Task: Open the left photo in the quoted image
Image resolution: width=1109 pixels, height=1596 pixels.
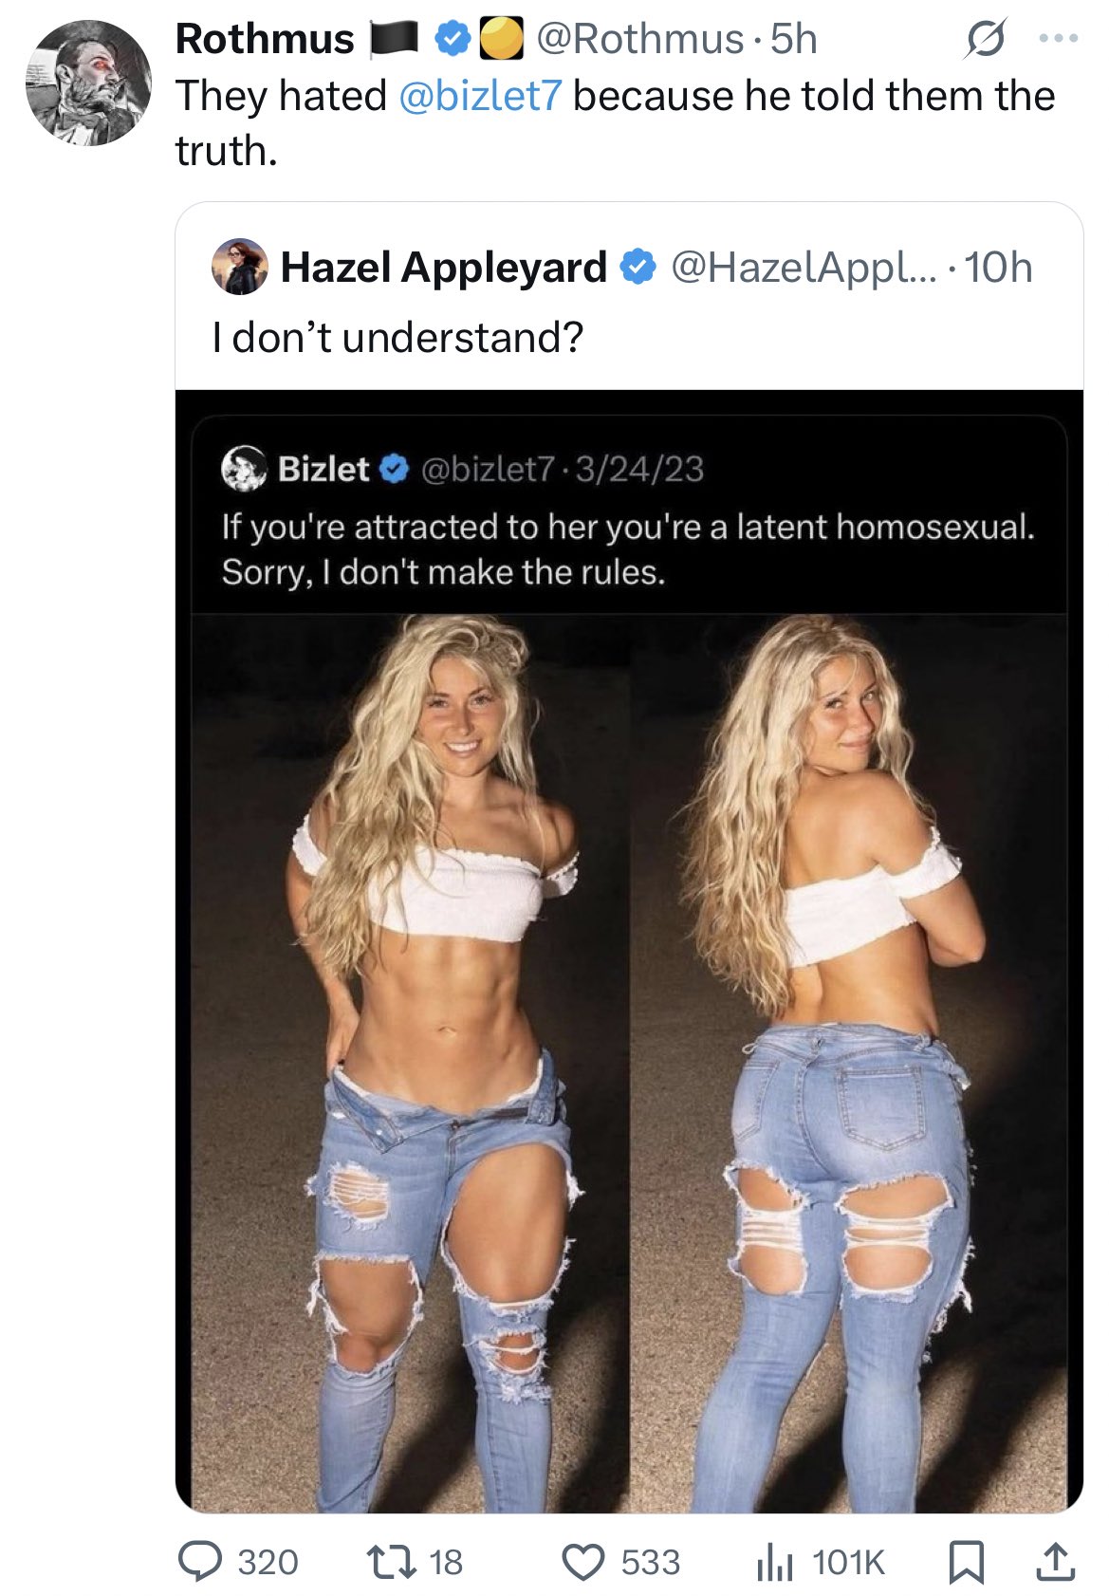Action: pyautogui.click(x=411, y=1063)
